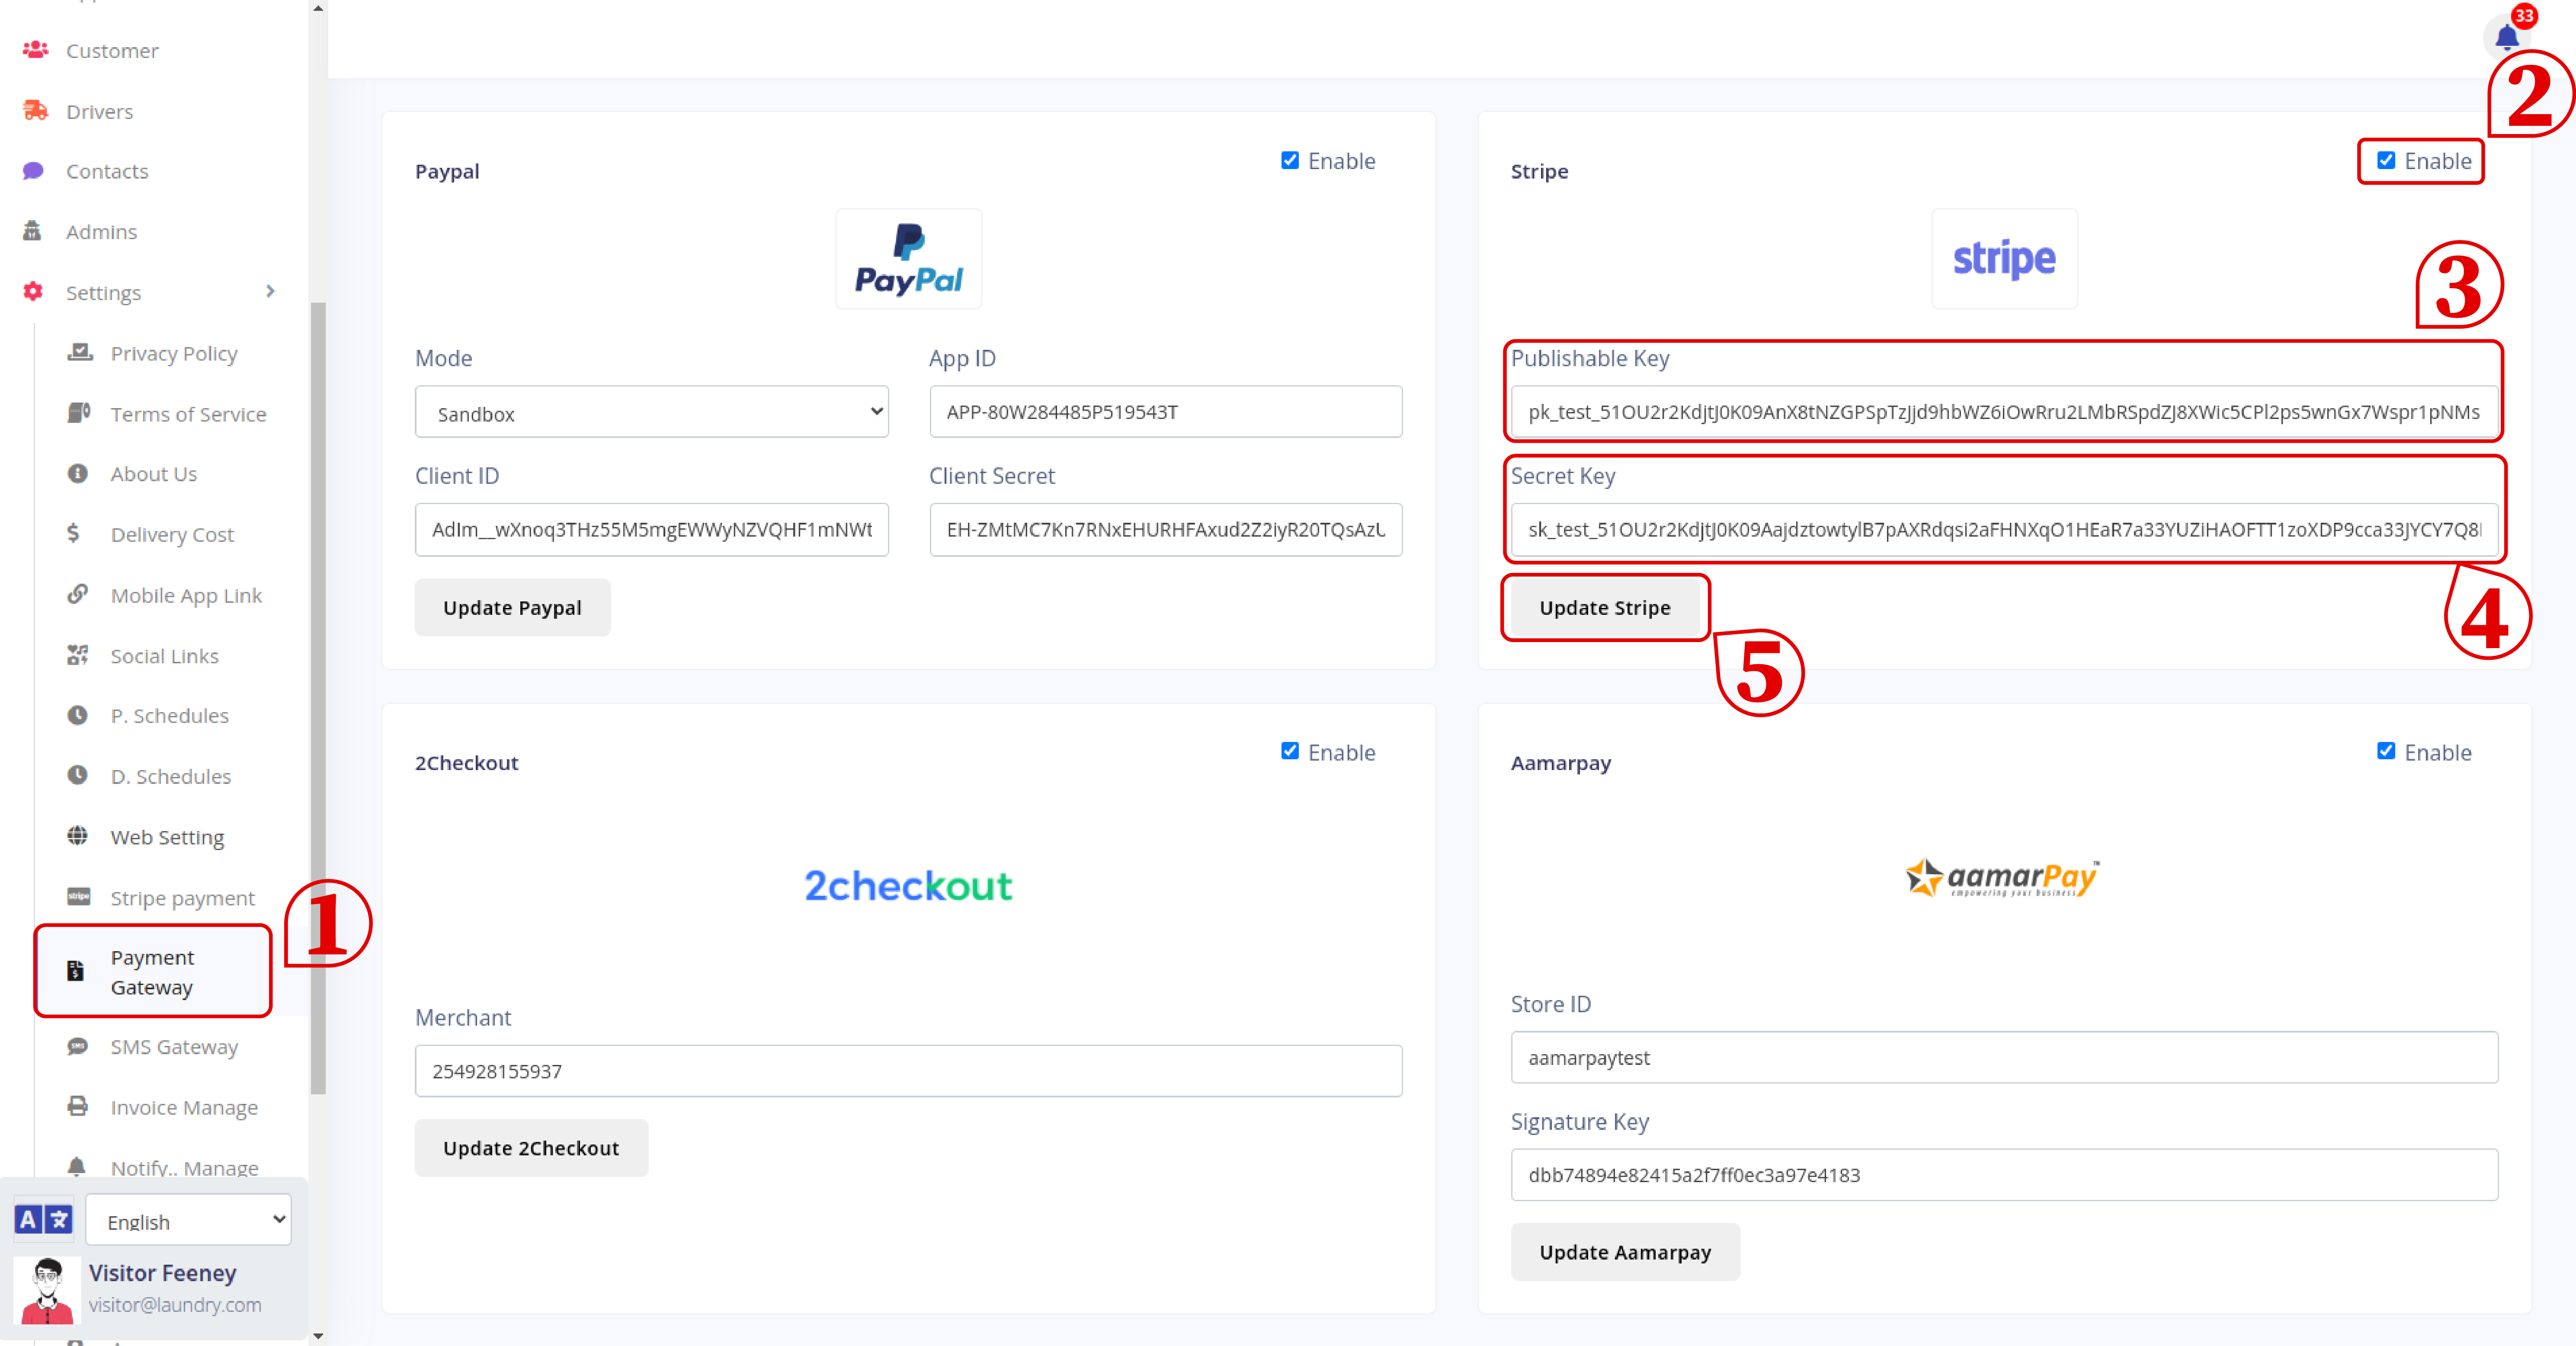2576x1346 pixels.
Task: Open the Invoice Manage menu item
Action: click(x=184, y=1108)
